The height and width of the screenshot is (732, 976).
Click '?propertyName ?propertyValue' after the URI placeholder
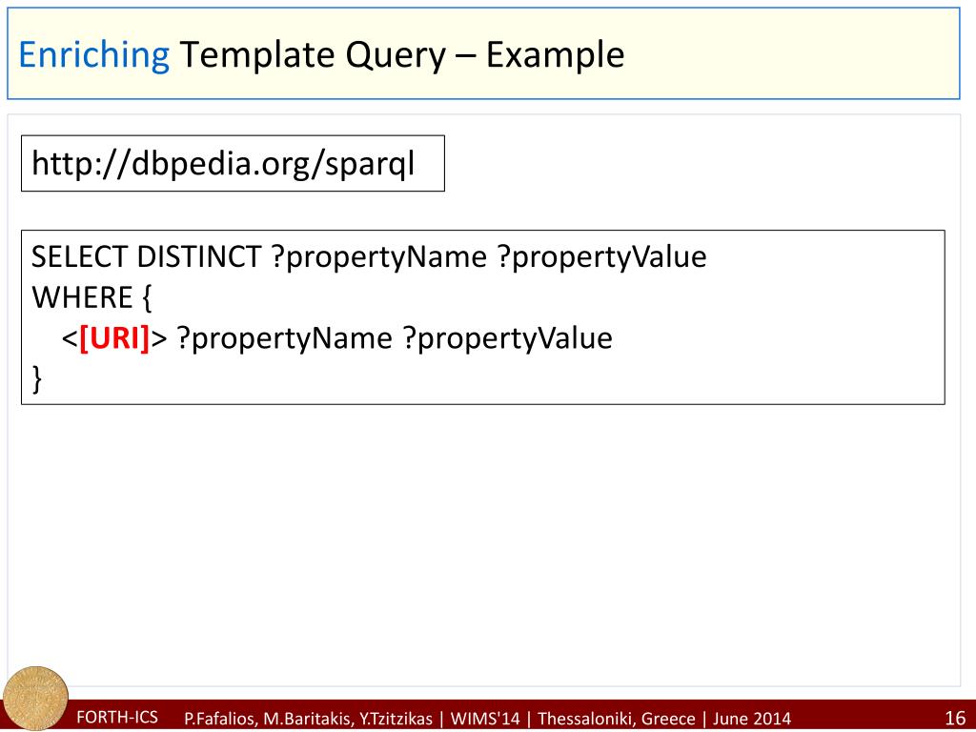[x=395, y=339]
